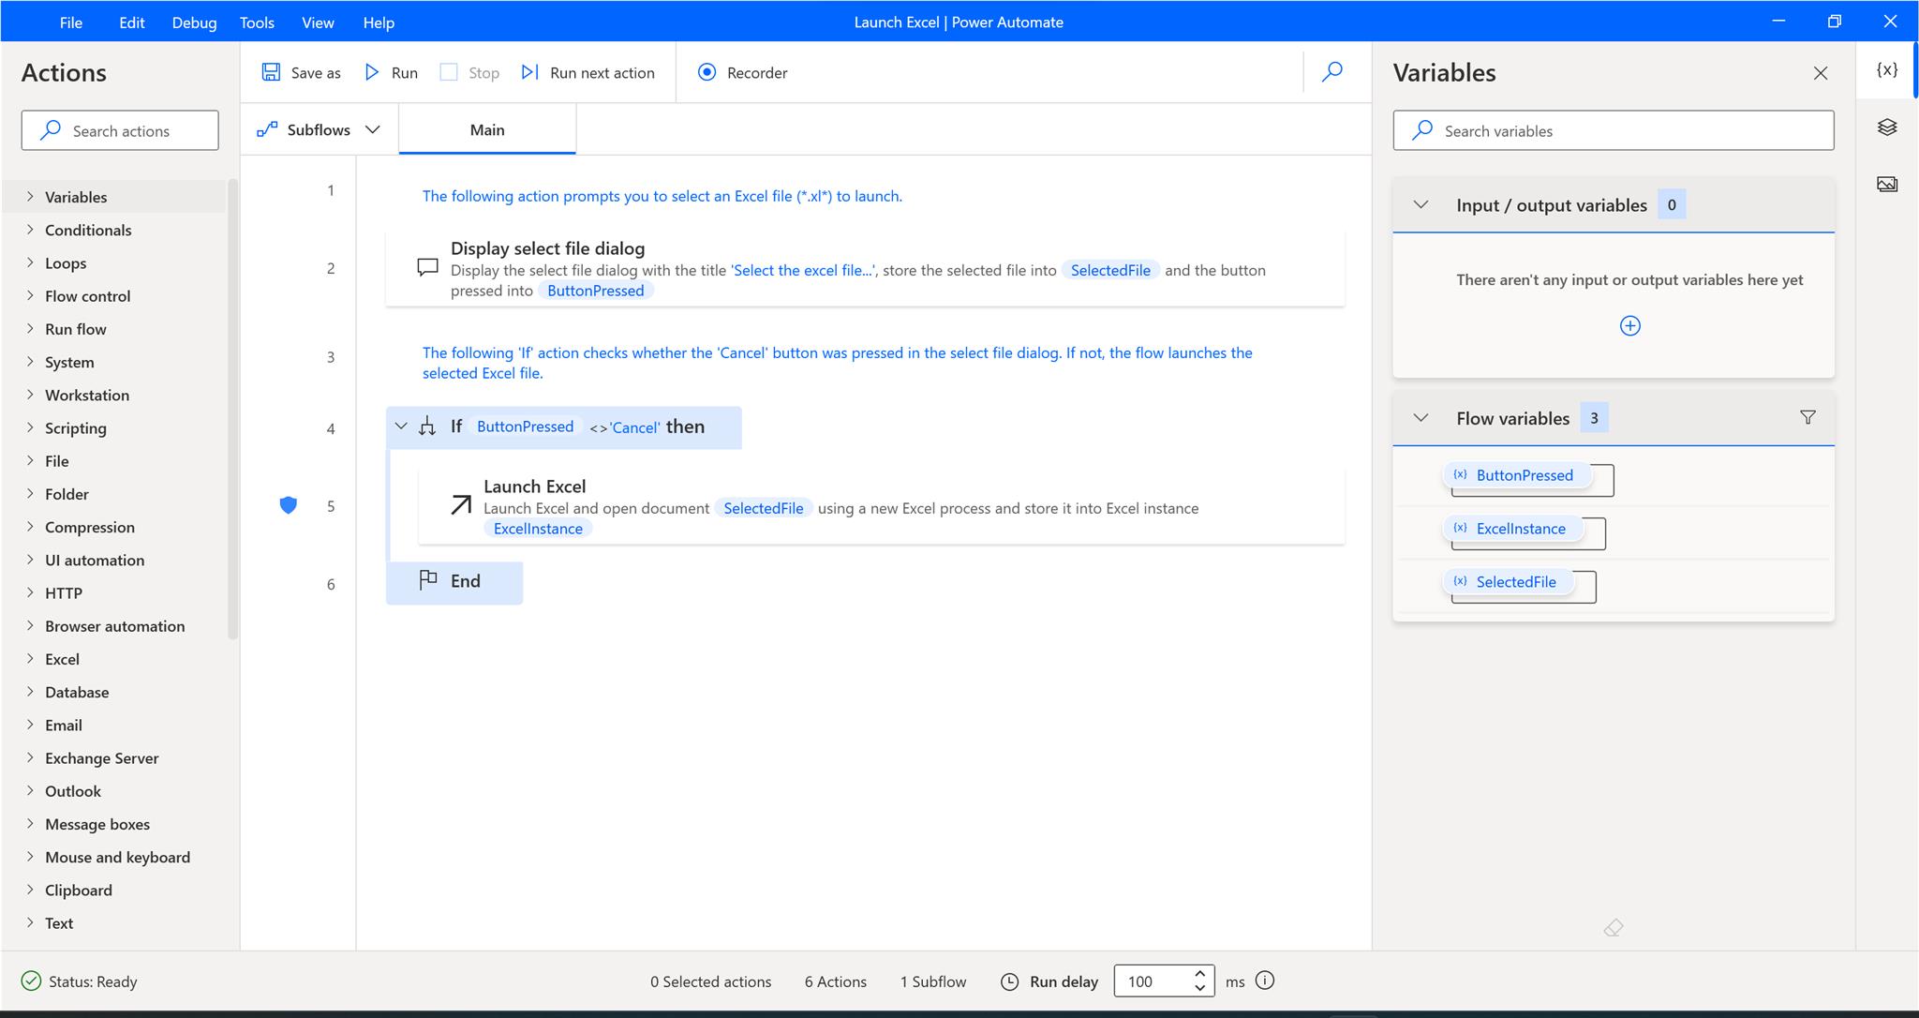Screen dimensions: 1919x1018
Task: Open the File menu
Action: [71, 22]
